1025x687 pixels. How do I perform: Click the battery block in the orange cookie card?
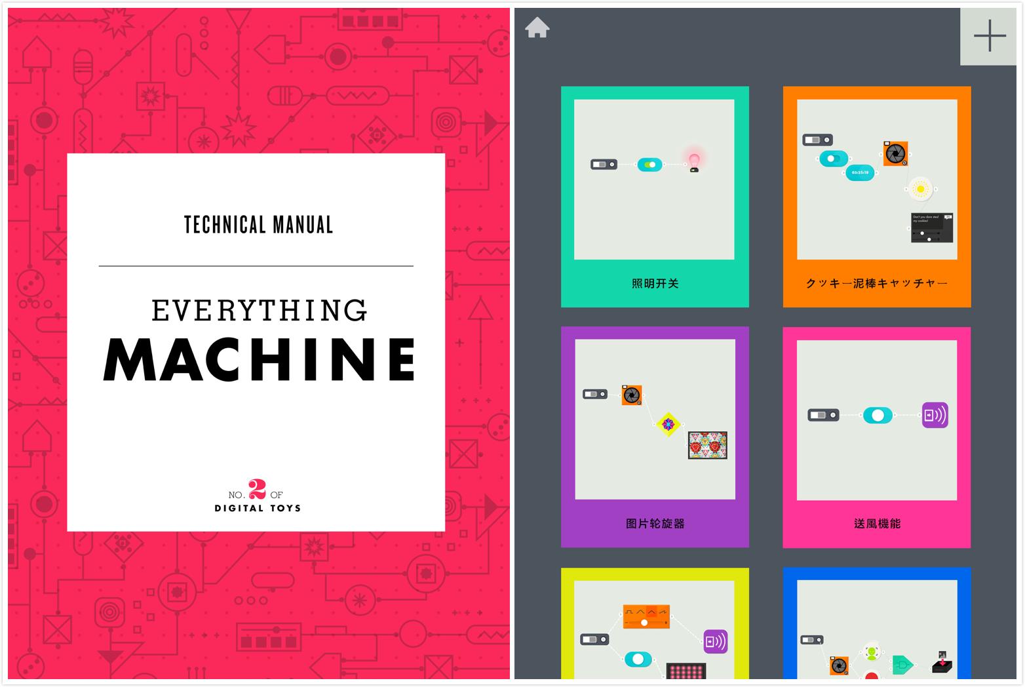(817, 140)
